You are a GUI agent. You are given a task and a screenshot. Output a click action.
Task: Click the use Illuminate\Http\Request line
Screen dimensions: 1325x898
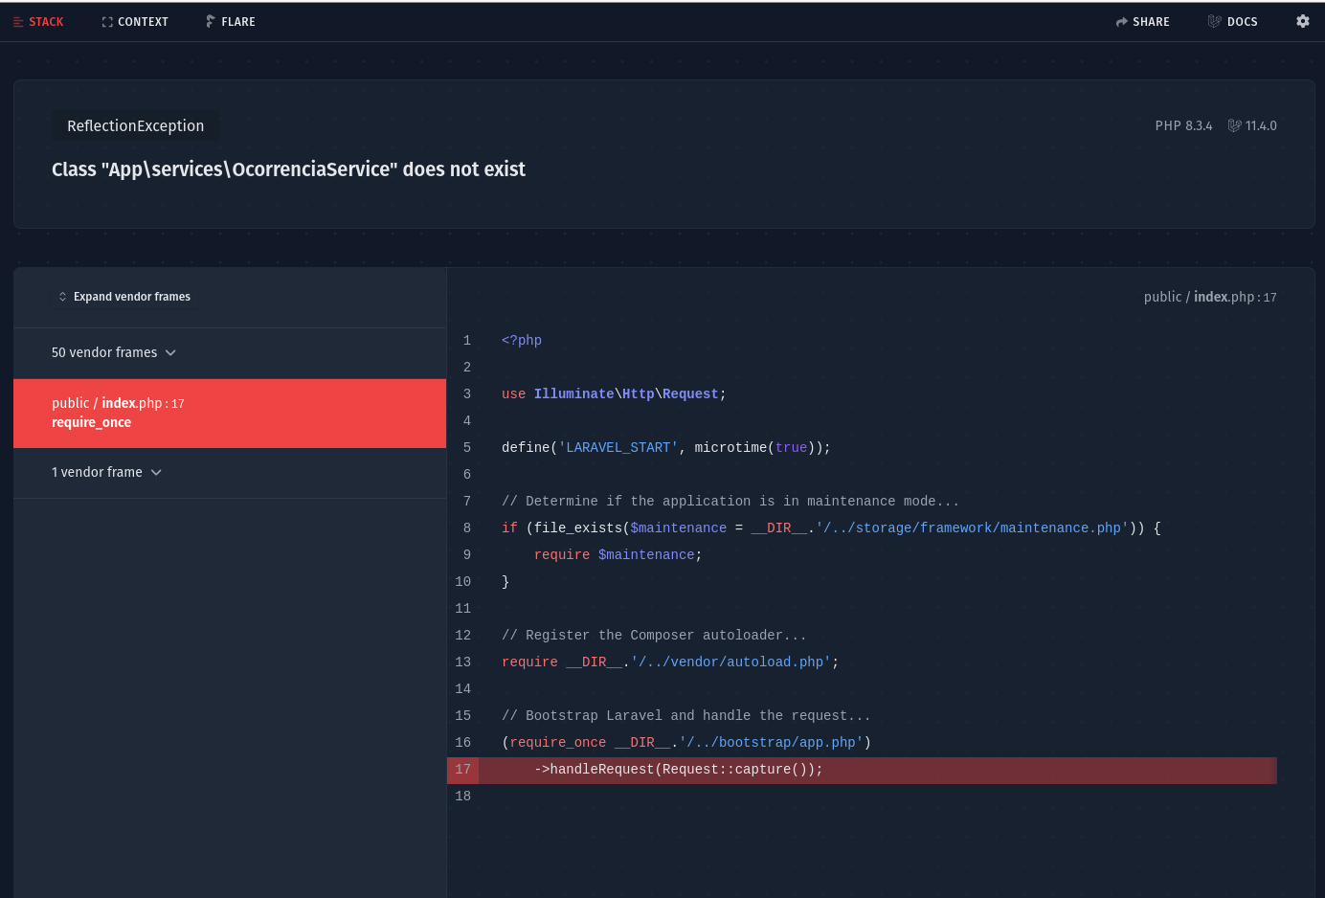coord(614,394)
